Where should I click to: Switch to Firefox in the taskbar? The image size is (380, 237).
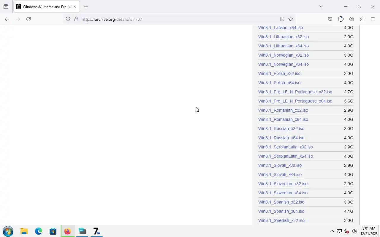coord(68,231)
